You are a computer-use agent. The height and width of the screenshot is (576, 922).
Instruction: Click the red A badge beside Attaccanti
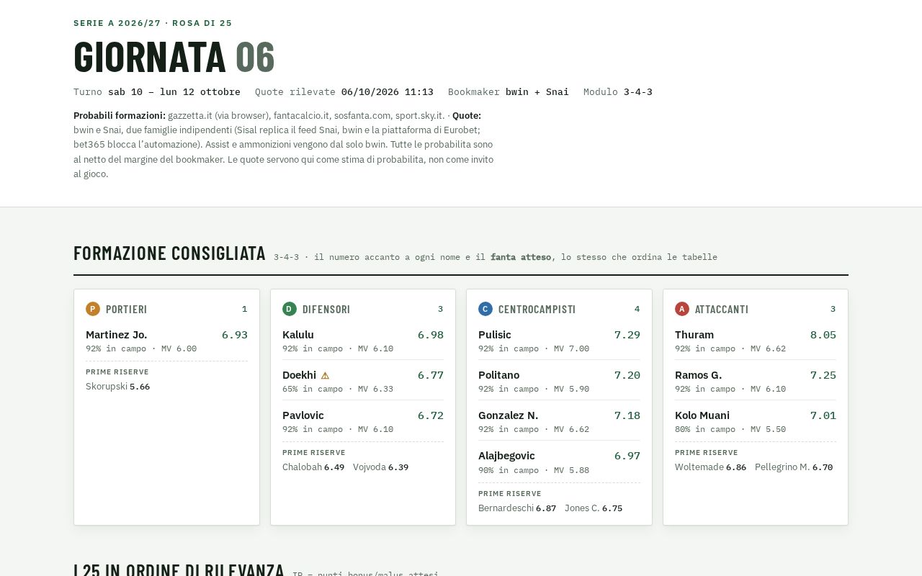coord(682,309)
